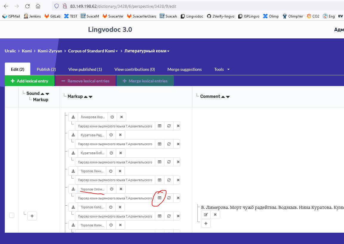Click the Add lexical entry button
This screenshot has width=344, height=244.
[29, 81]
